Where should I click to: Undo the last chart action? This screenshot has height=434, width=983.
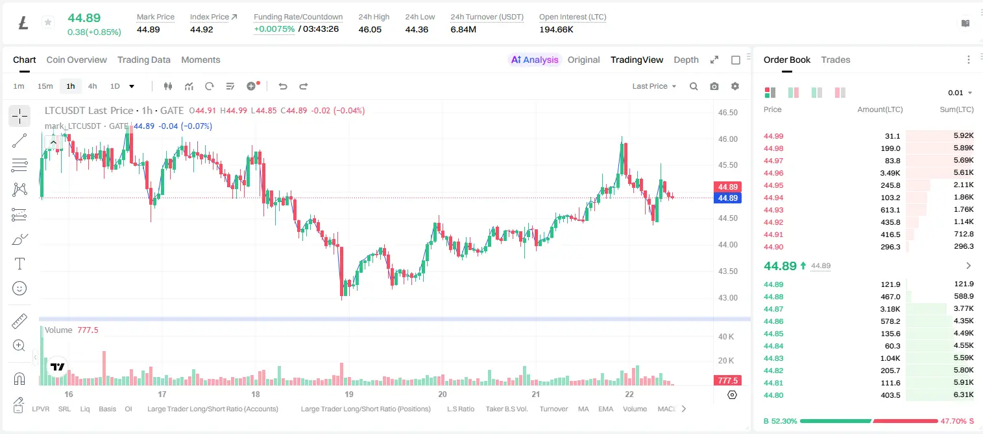click(283, 86)
